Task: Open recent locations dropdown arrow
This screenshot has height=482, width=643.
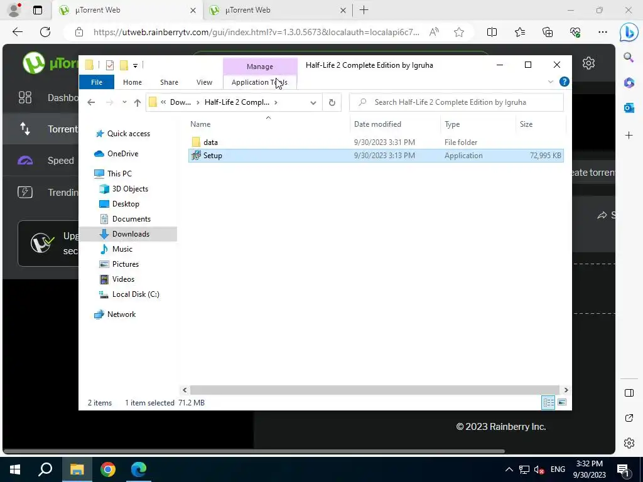Action: pos(124,102)
